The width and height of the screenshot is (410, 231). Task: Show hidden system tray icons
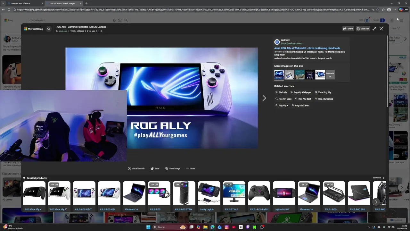pyautogui.click(x=368, y=227)
